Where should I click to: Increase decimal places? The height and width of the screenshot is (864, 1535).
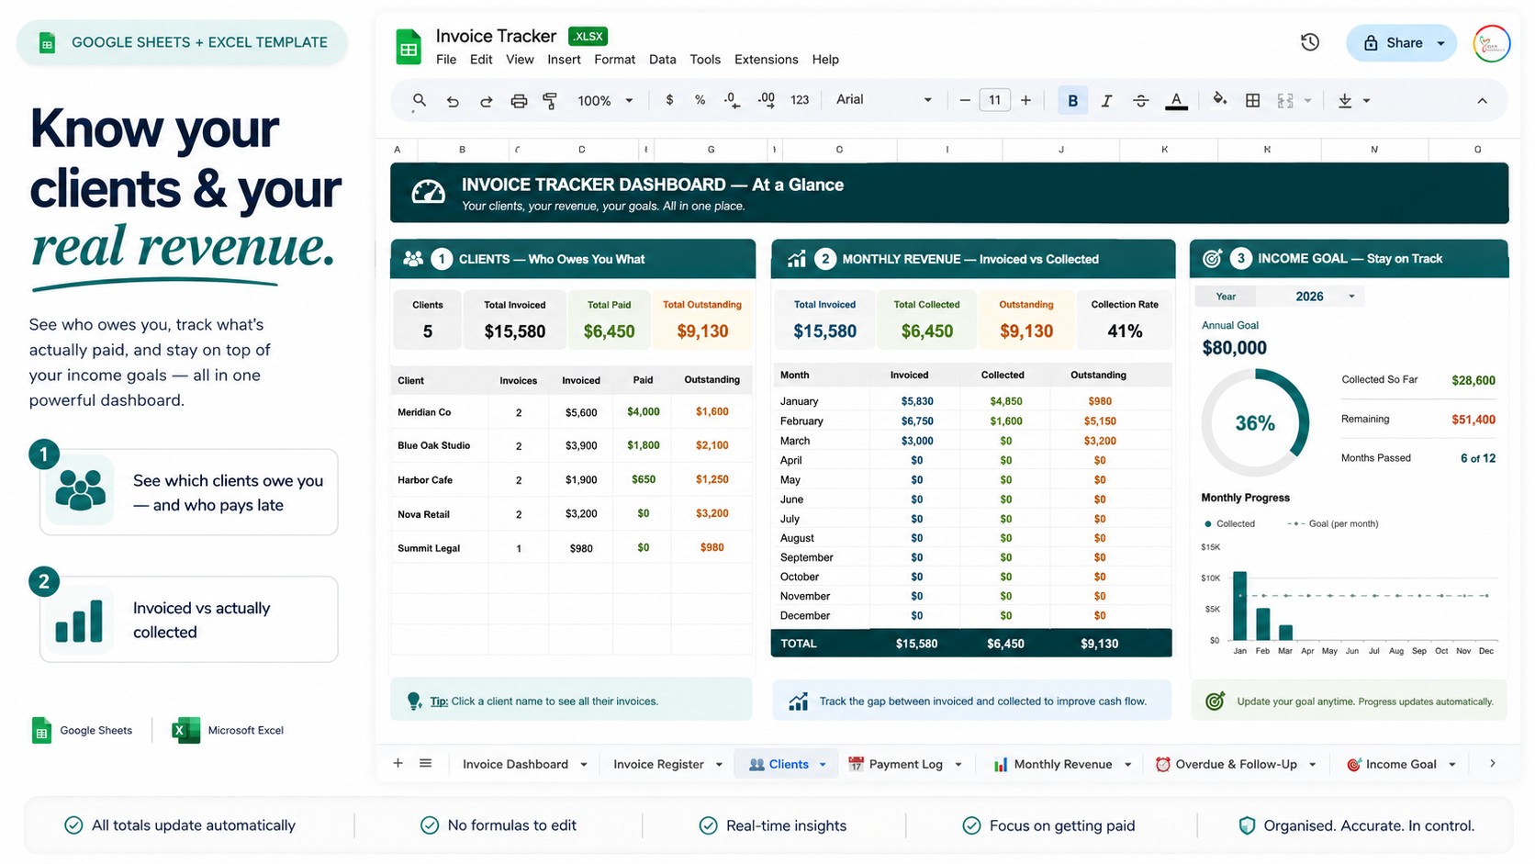(x=766, y=100)
